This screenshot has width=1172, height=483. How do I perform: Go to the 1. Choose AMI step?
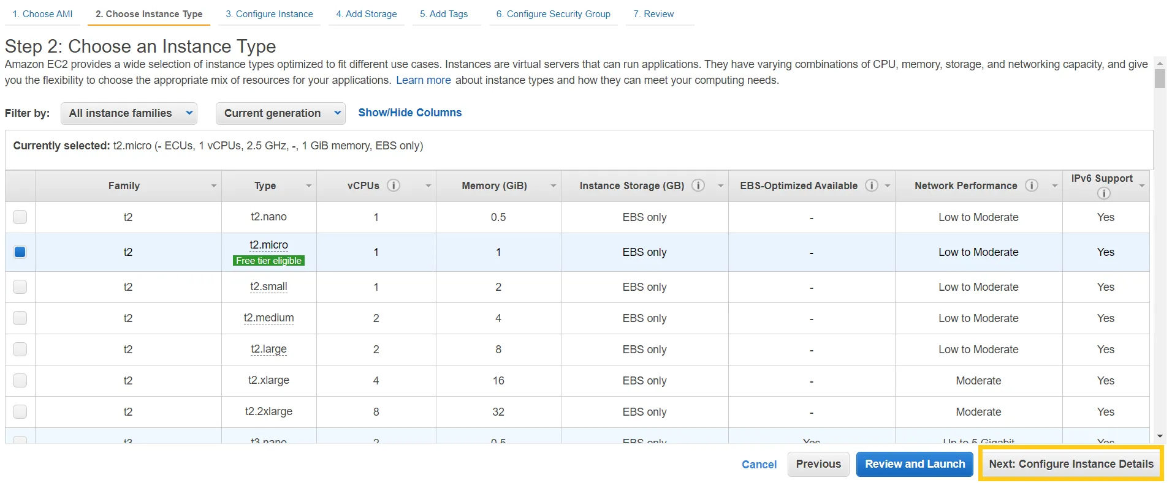tap(42, 13)
